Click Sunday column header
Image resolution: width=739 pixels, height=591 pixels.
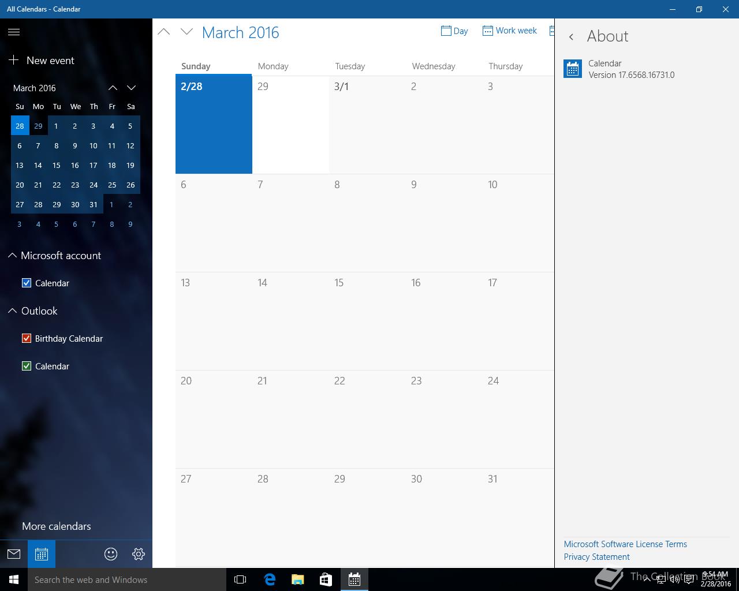(x=196, y=66)
